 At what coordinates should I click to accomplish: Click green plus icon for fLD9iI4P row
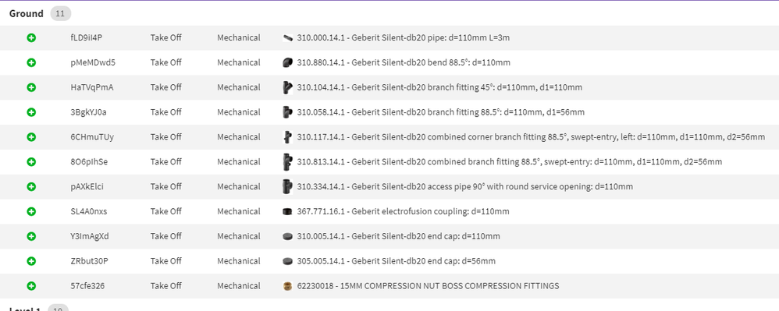click(31, 37)
